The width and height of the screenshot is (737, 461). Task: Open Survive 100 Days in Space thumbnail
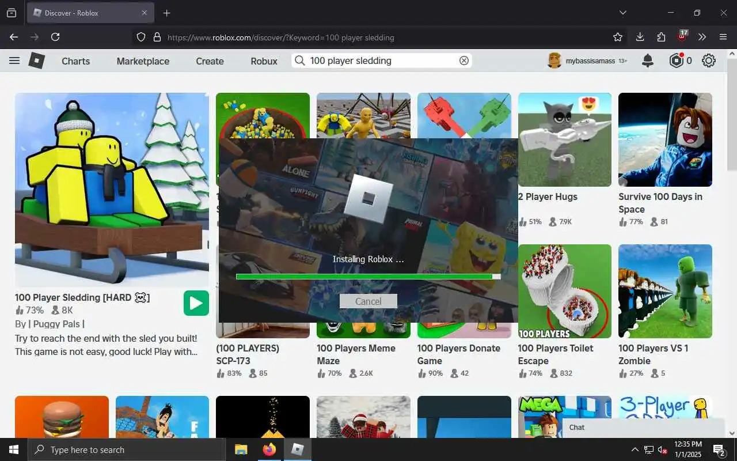[665, 139]
